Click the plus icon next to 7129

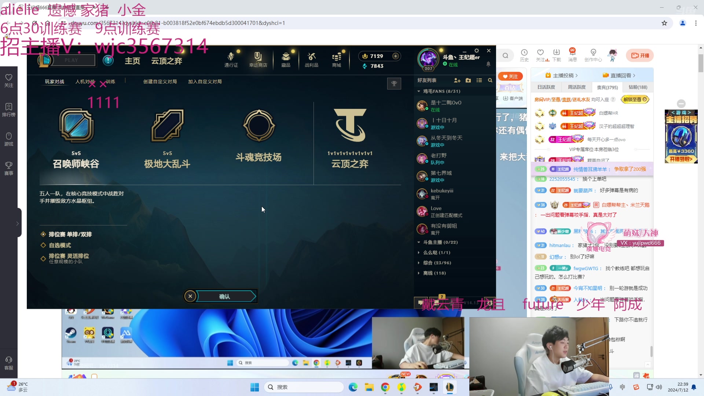pyautogui.click(x=396, y=56)
